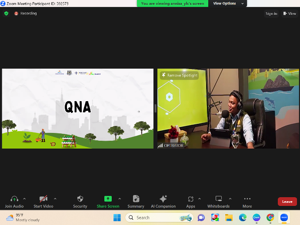
Task: Click the Sign in button
Action: (271, 13)
